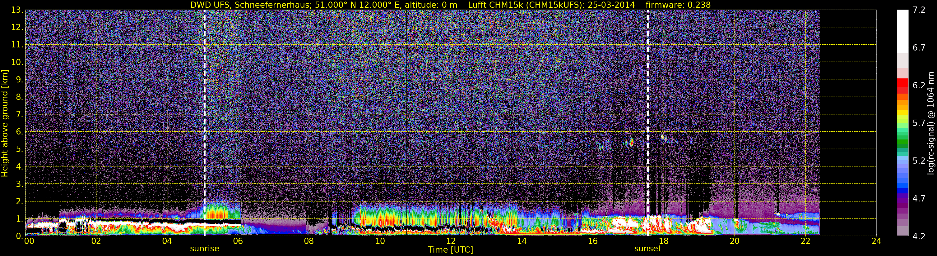Click the 'sunrise' label below the time axis

point(204,249)
